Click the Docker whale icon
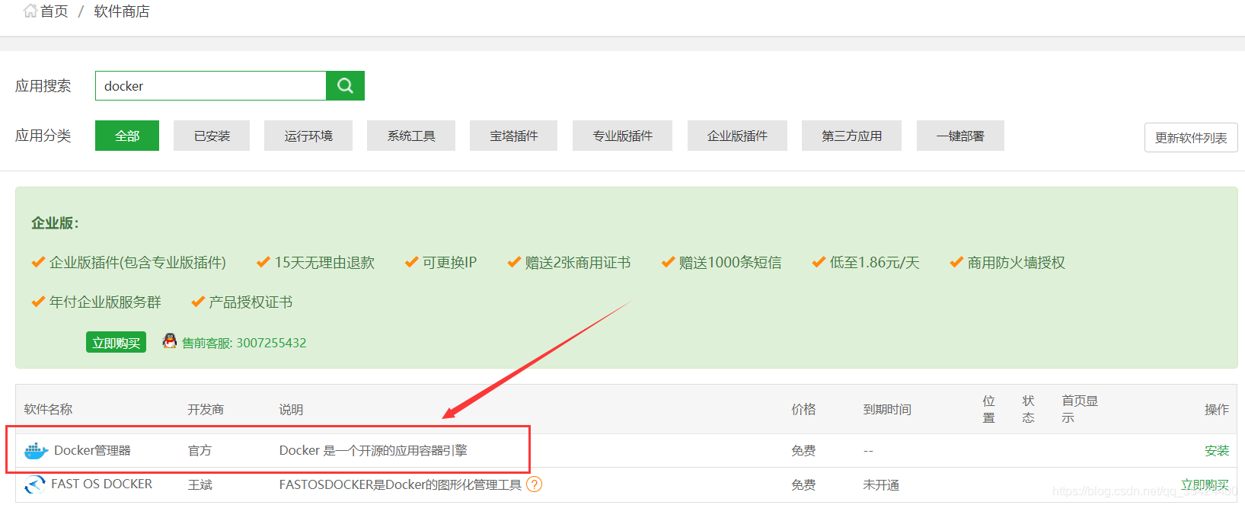This screenshot has height=505, width=1245. pos(36,451)
